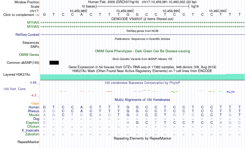Viewport: 245px width, 148px height.
Task: Click the OMIM Gene Phenotypes title
Action: (x=143, y=51)
